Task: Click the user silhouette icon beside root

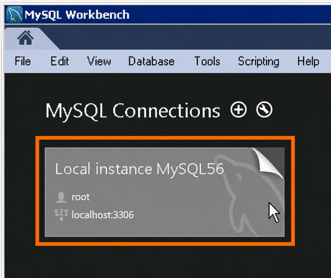Action: [61, 198]
